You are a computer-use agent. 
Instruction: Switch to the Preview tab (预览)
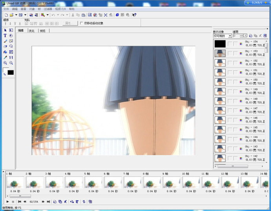pyautogui.click(x=43, y=31)
